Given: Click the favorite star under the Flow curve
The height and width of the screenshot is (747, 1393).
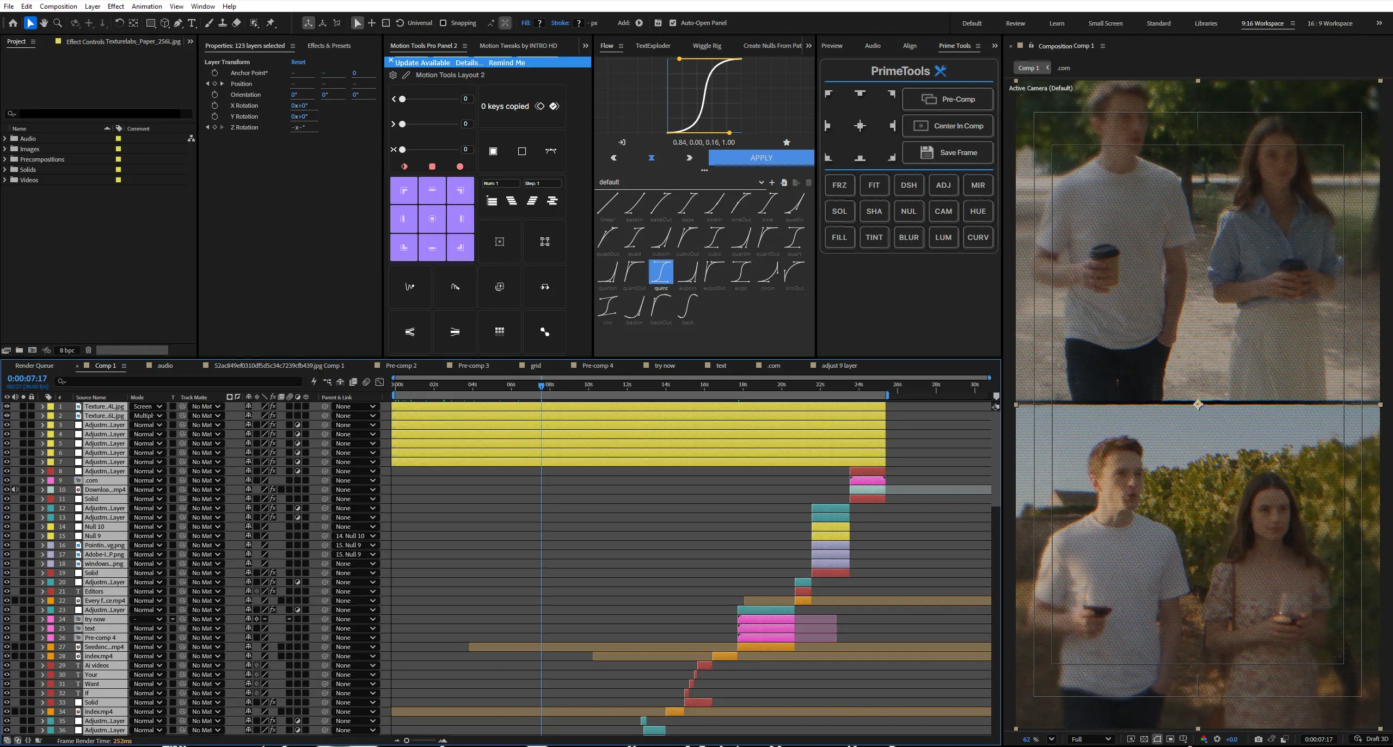Looking at the screenshot, I should coord(787,143).
